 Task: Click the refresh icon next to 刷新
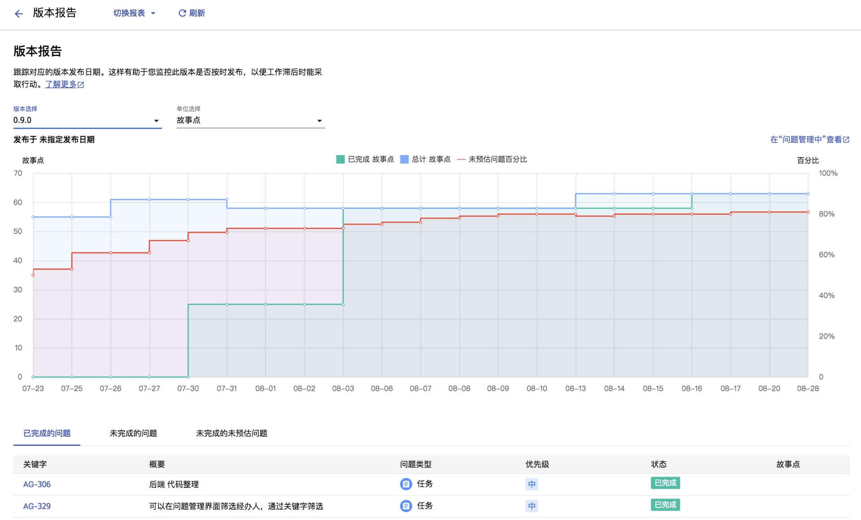tap(182, 13)
